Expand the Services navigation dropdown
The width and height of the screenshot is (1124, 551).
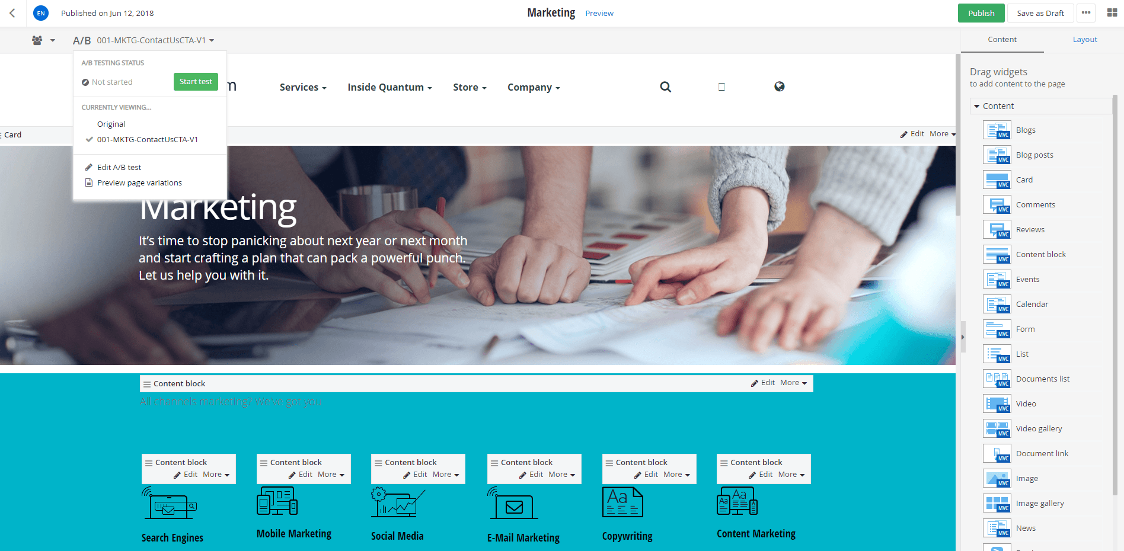[x=303, y=87]
